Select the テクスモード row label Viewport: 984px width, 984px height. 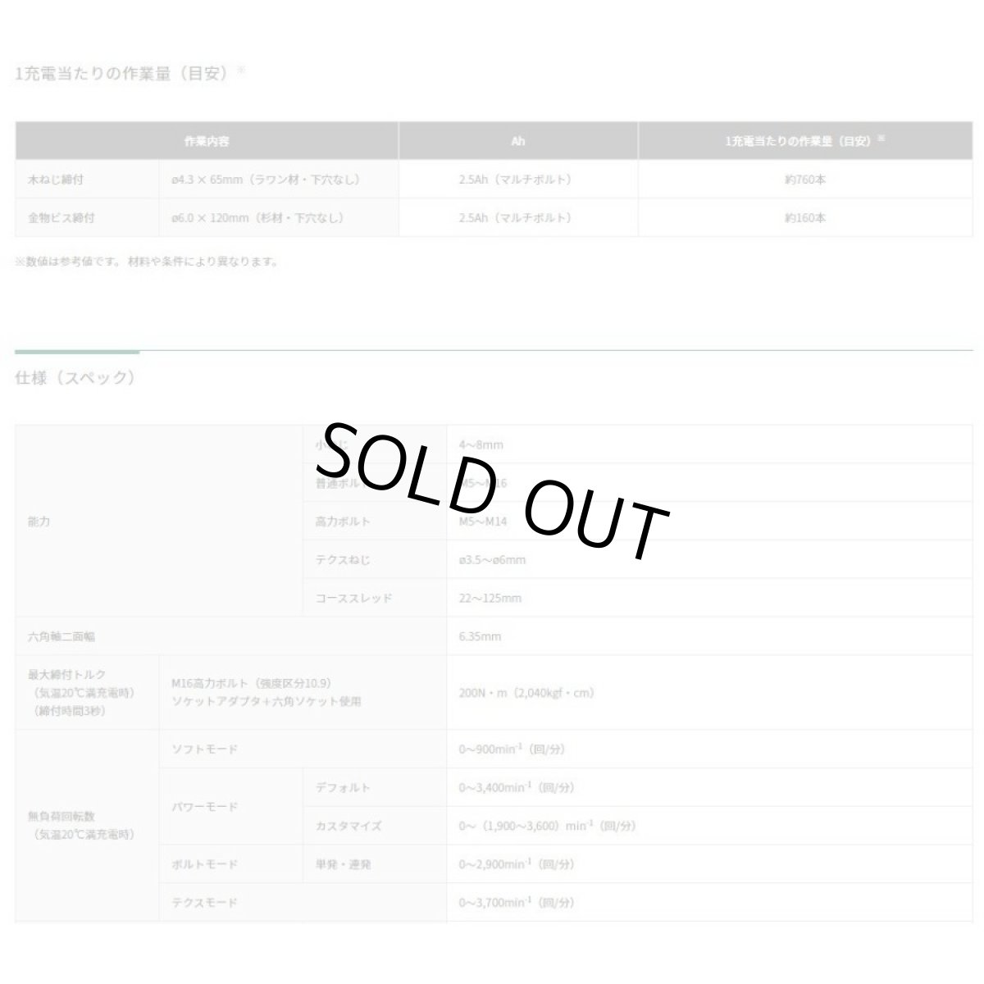(204, 903)
